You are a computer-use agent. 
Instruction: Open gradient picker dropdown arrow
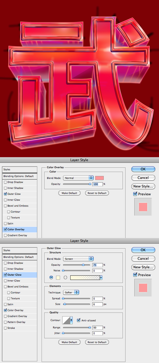[x=101, y=277]
